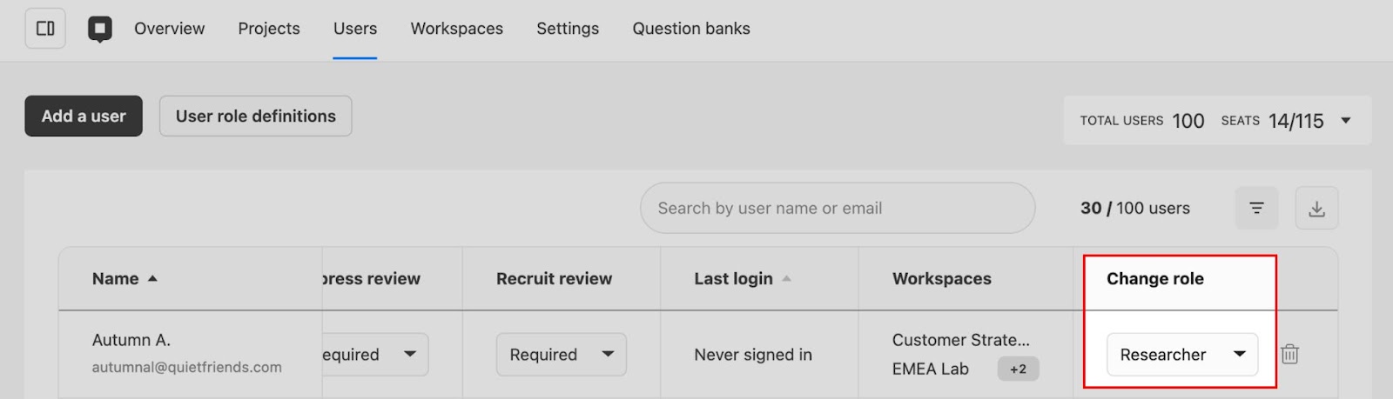Screen dimensions: 1393x399
Task: Open the partially hidden review dropdown
Action: (x=375, y=355)
